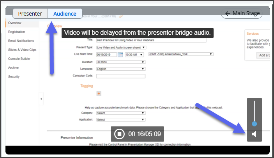Mute the speaker volume icon
Image resolution: width=274 pixels, height=158 pixels.
click(254, 134)
